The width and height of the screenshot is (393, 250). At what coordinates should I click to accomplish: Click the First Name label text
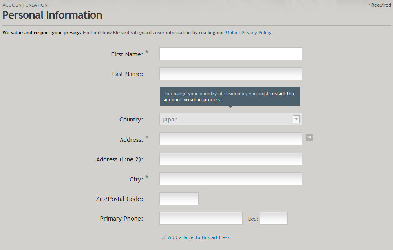coord(127,54)
